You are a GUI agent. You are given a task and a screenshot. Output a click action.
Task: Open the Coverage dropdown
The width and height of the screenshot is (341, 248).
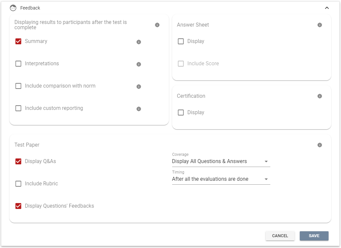point(221,161)
